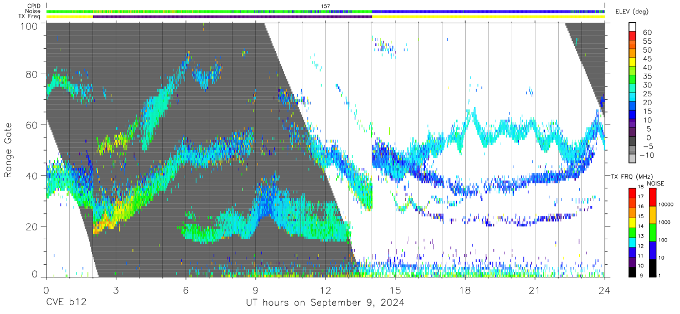The height and width of the screenshot is (314, 680).
Task: Click the yellow segment of the ELEV color bar
Action: click(632, 62)
